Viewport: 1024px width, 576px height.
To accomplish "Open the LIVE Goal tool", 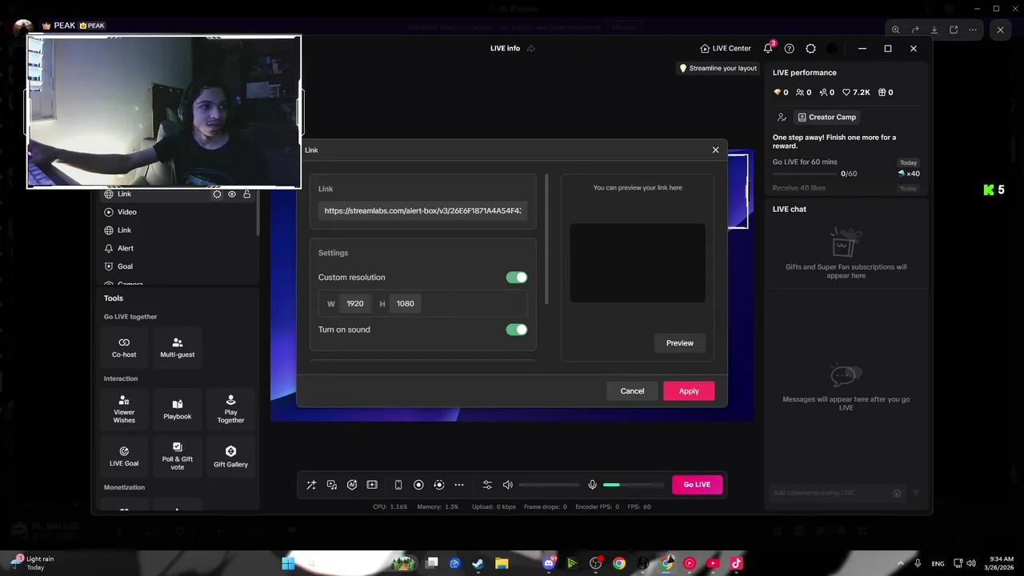I will click(x=124, y=456).
